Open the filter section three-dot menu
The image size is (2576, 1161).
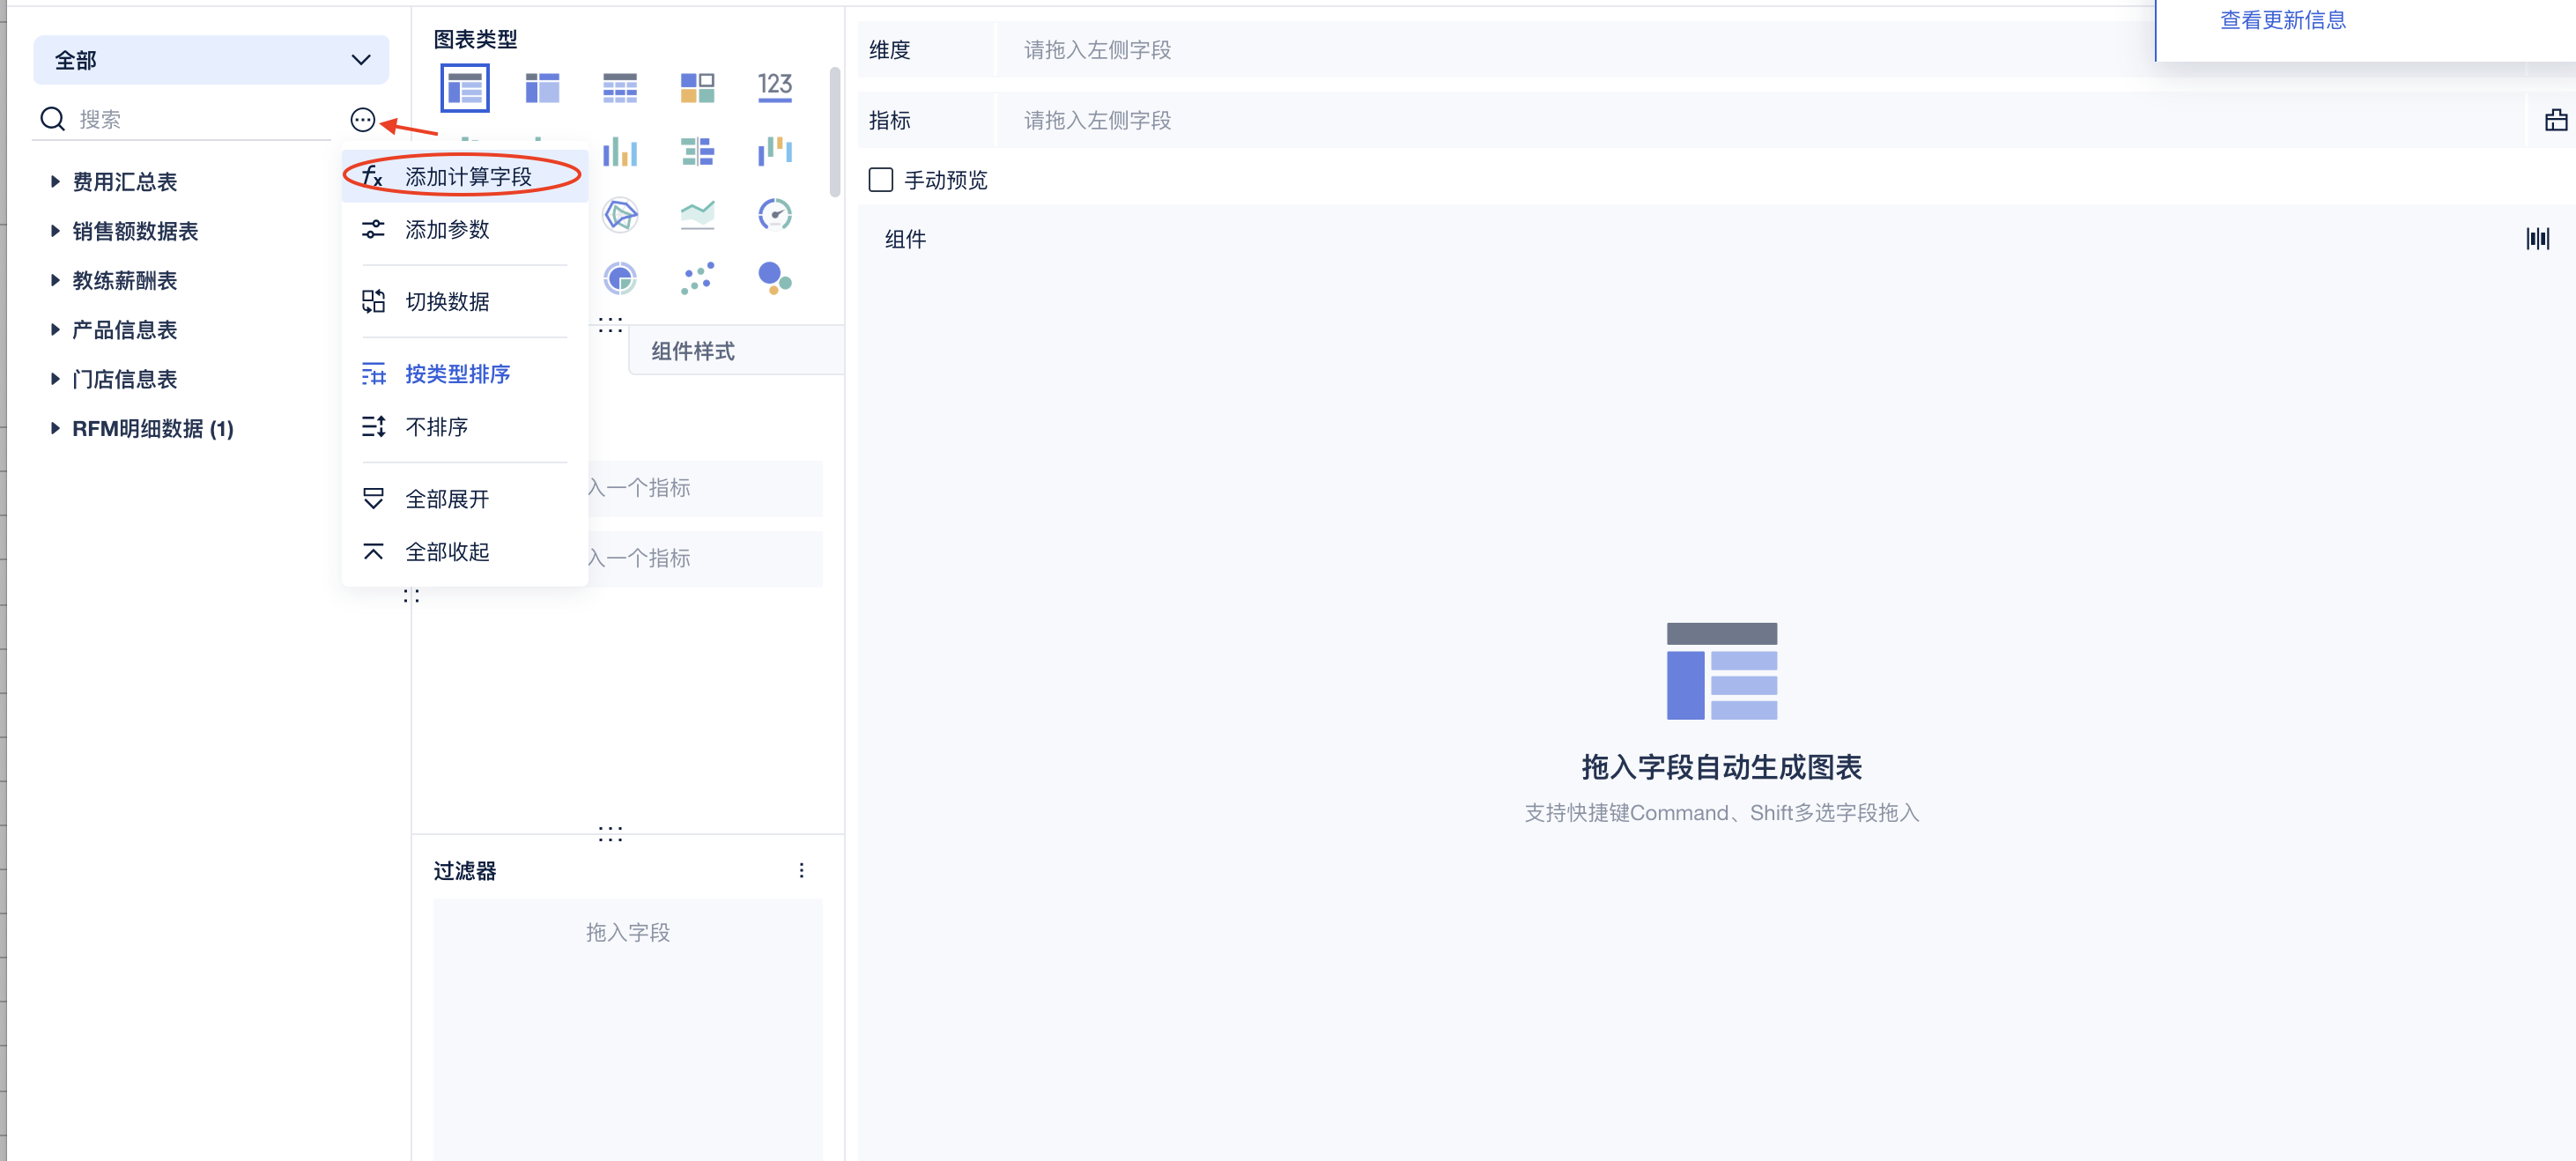(801, 870)
